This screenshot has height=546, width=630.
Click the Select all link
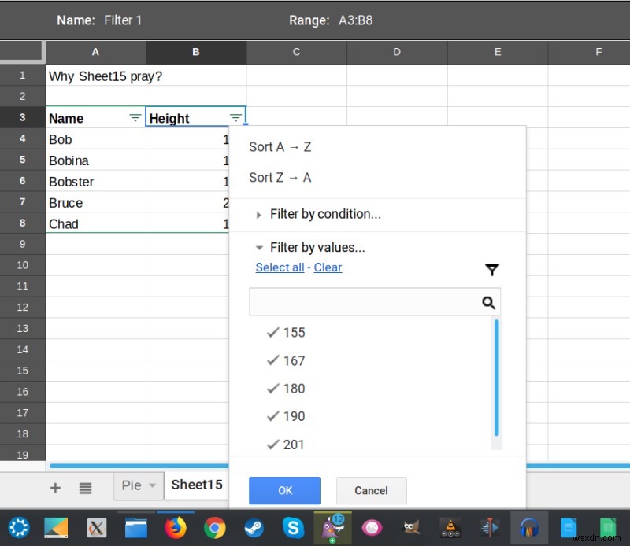280,267
